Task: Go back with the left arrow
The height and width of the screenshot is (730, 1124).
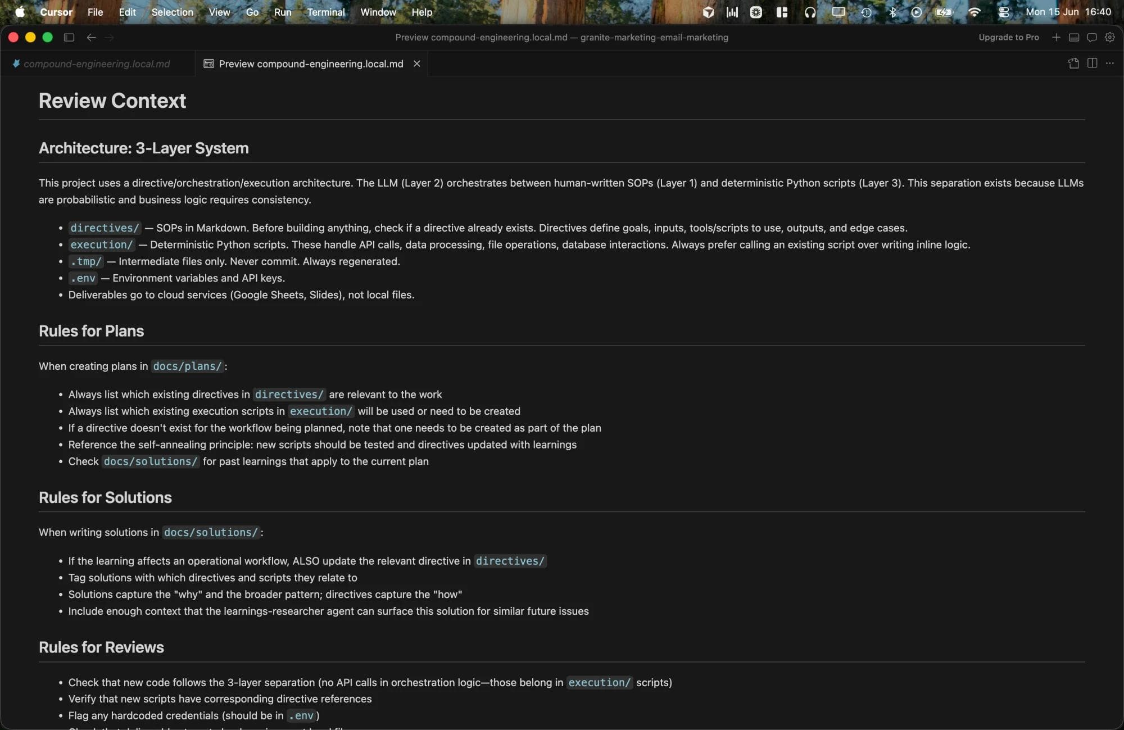Action: (x=91, y=37)
